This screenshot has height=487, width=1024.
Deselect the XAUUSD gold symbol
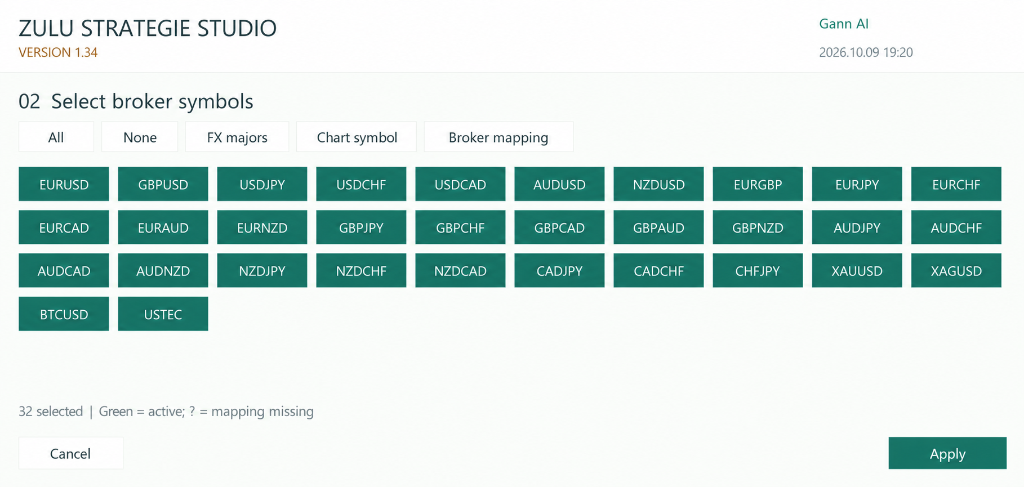point(857,271)
